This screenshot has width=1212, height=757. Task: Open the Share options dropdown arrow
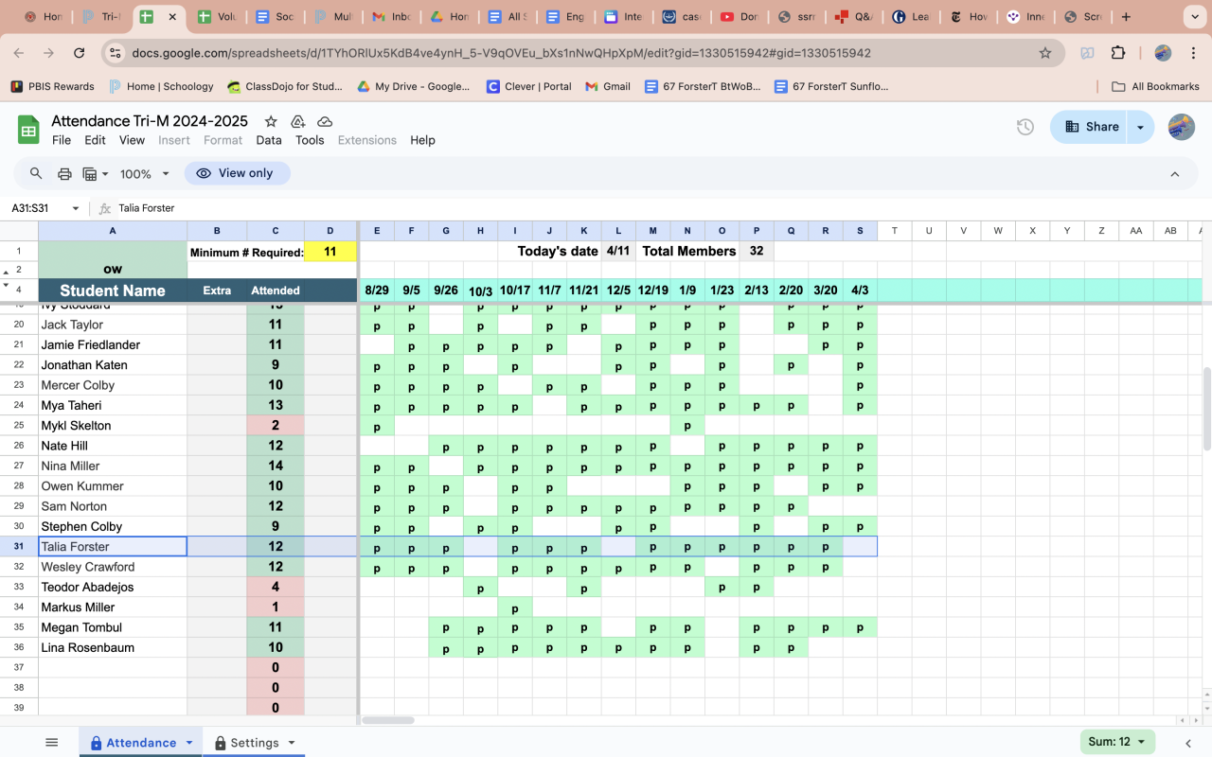click(x=1140, y=127)
